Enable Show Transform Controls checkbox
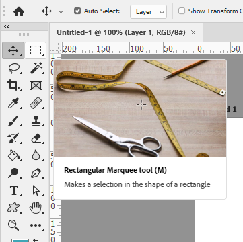The height and width of the screenshot is (242, 243). pos(182,11)
